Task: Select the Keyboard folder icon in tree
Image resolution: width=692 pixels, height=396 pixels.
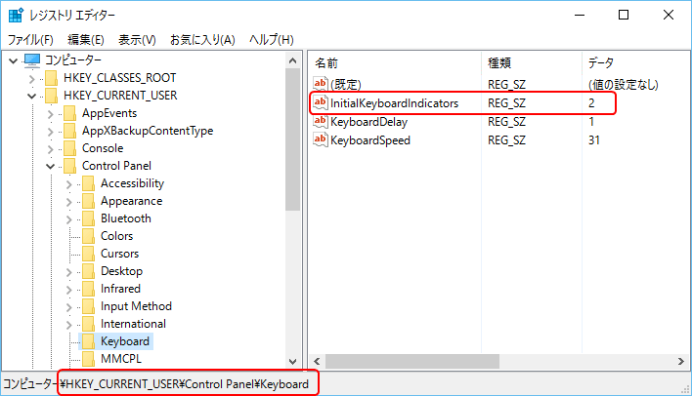Action: pos(88,341)
